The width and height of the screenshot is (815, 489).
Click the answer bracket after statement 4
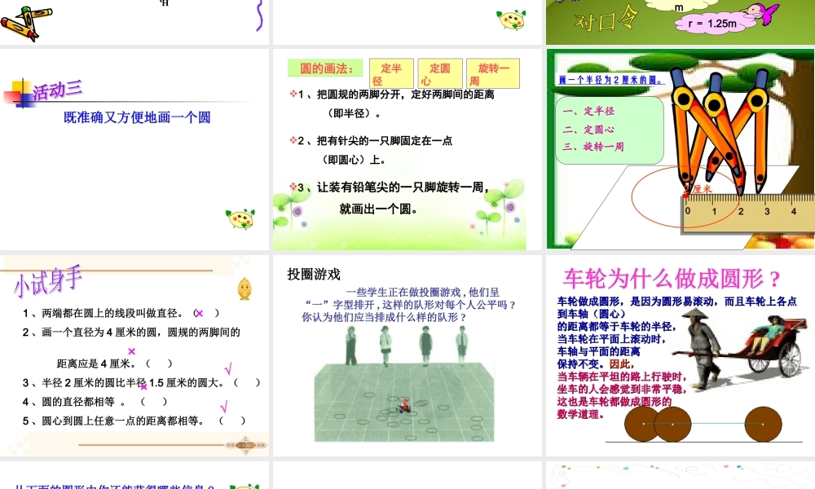pos(154,402)
